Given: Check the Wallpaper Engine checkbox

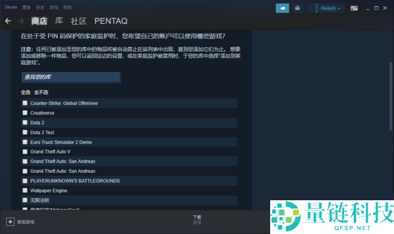Looking at the screenshot, I should tap(25, 191).
